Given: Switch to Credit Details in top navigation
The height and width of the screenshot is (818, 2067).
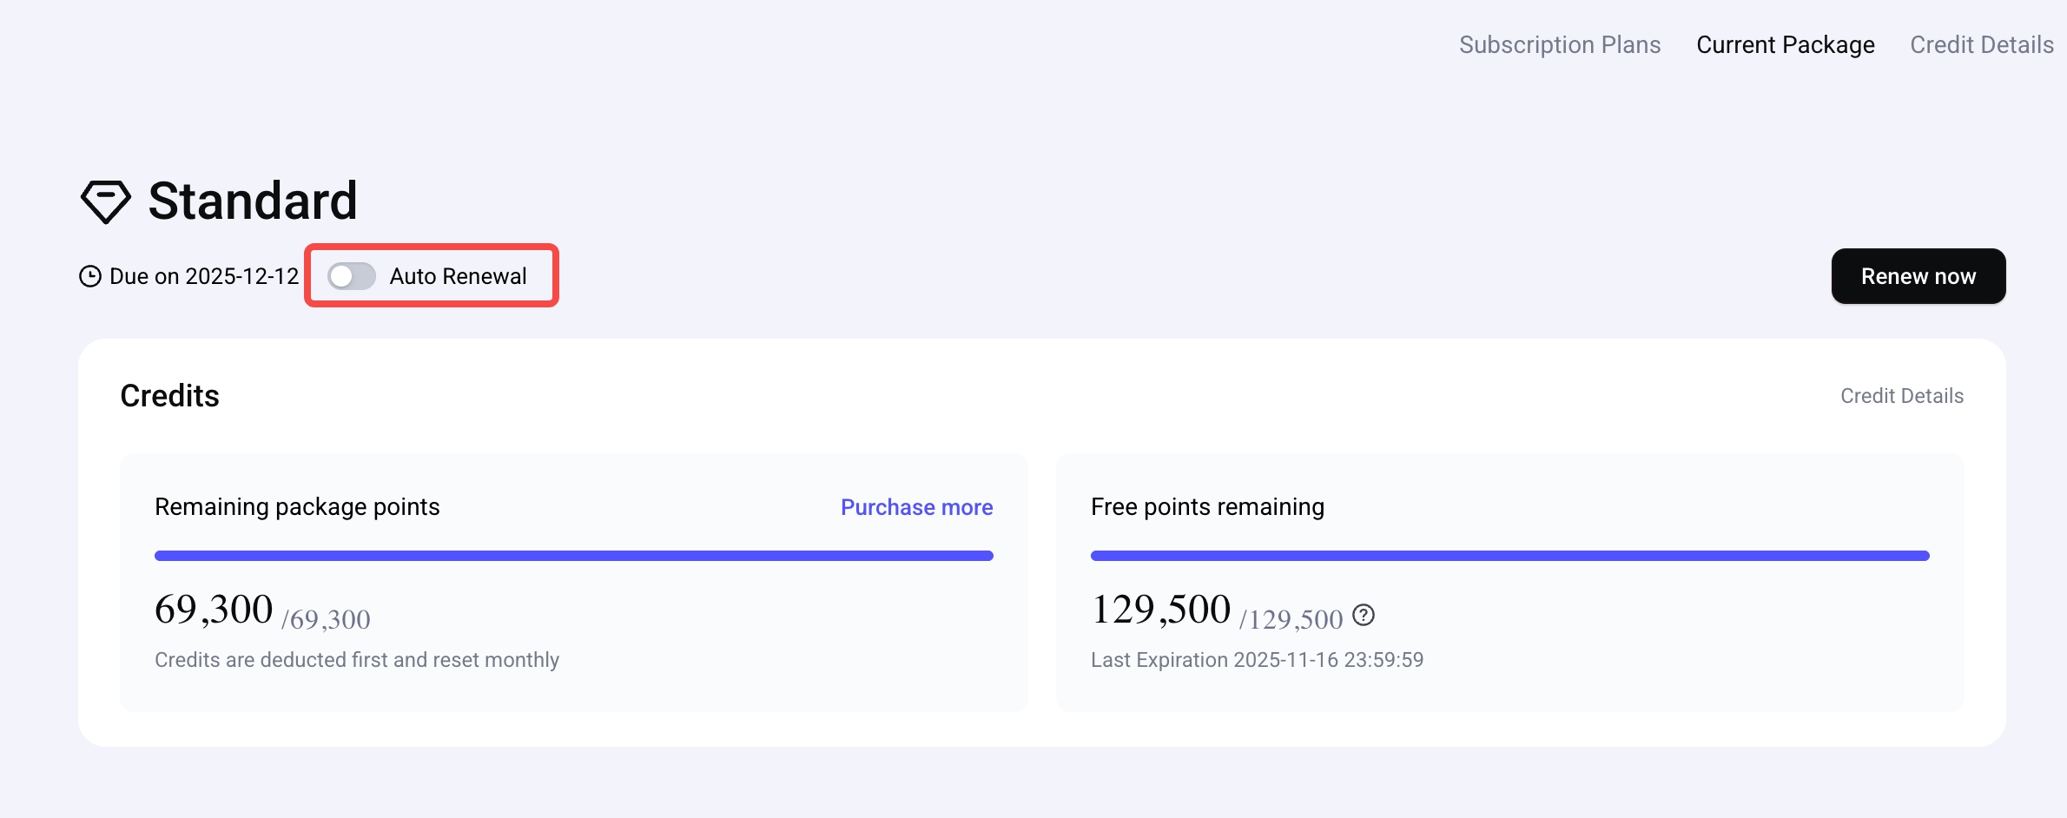Looking at the screenshot, I should pos(1981,45).
